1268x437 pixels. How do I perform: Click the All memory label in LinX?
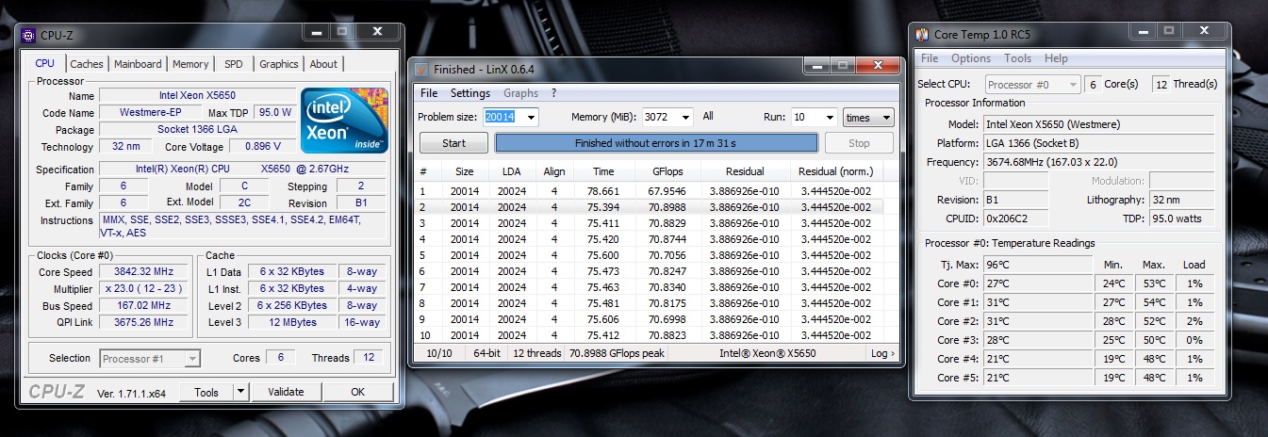[708, 117]
